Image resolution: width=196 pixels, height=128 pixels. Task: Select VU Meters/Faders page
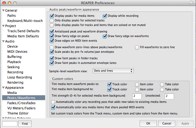click(x=21, y=108)
